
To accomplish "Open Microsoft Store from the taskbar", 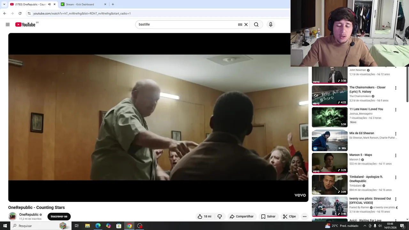I will (119, 226).
